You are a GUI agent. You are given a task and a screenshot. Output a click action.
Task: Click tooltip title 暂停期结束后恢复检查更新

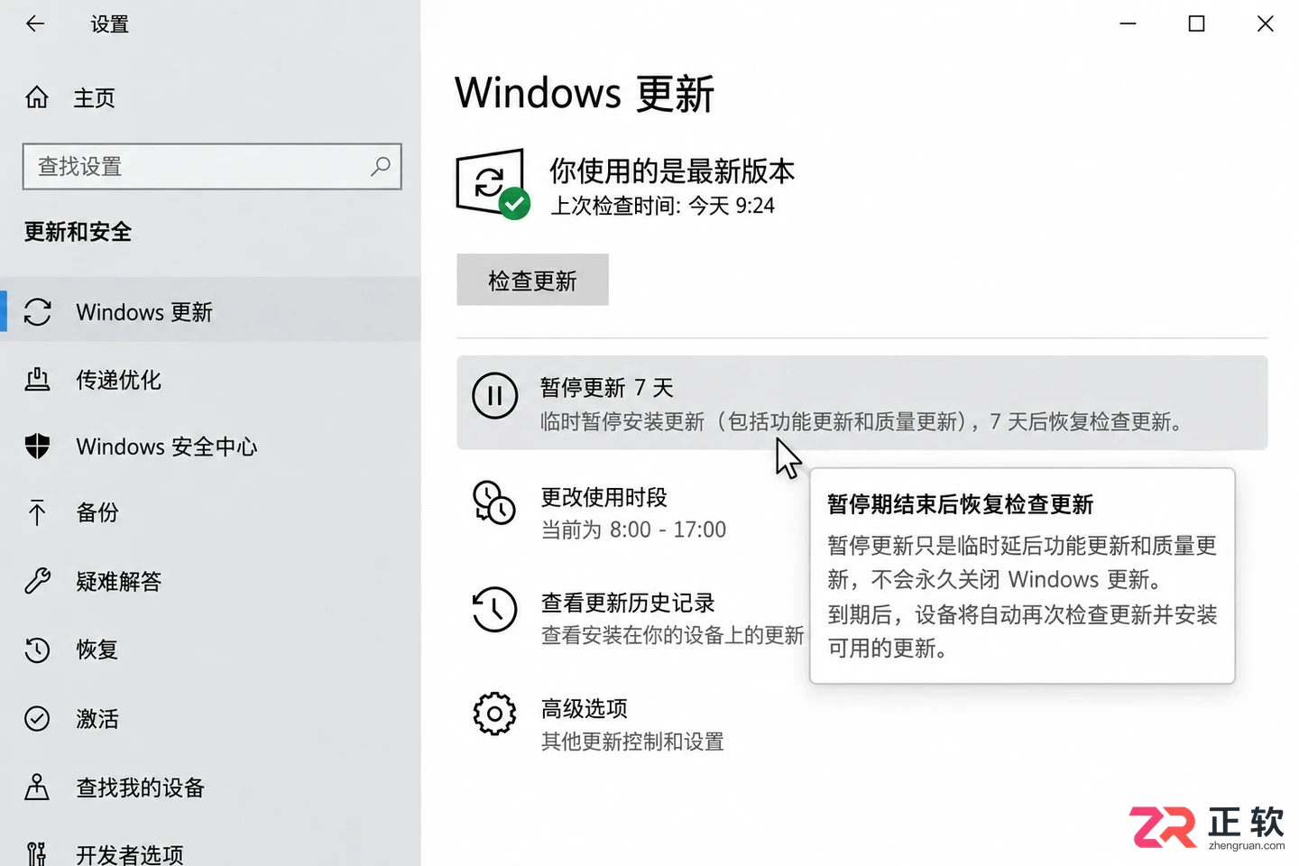(x=960, y=504)
